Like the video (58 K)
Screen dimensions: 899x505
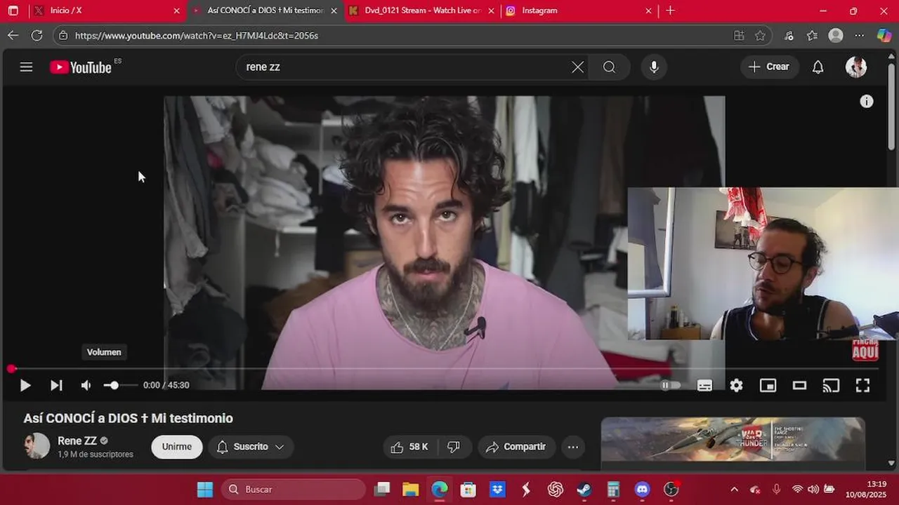click(x=409, y=447)
